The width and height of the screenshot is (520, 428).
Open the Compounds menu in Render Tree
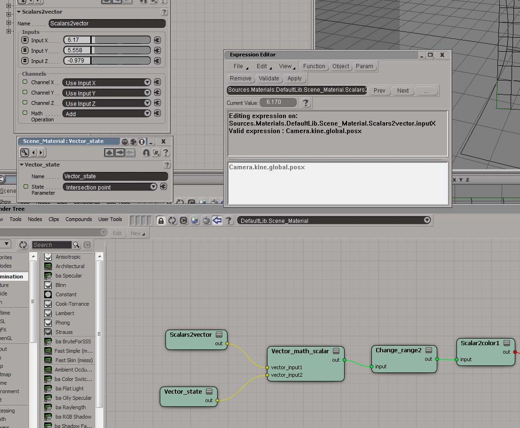click(79, 219)
